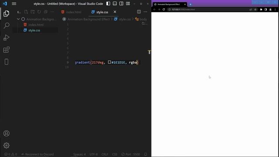The image size is (279, 157).
Task: Open the Accounts menu icon
Action: pyautogui.click(x=7, y=133)
